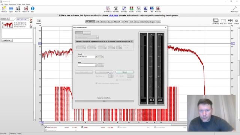
Task: Open the Levels tool
Action: pyautogui.click(x=132, y=9)
